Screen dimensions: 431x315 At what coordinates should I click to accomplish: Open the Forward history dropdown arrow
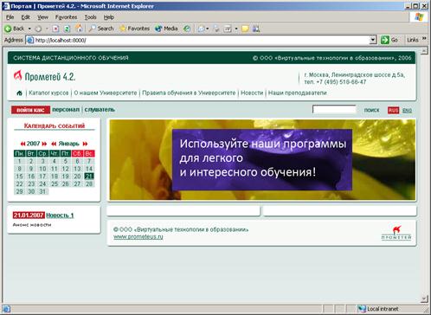click(x=47, y=29)
